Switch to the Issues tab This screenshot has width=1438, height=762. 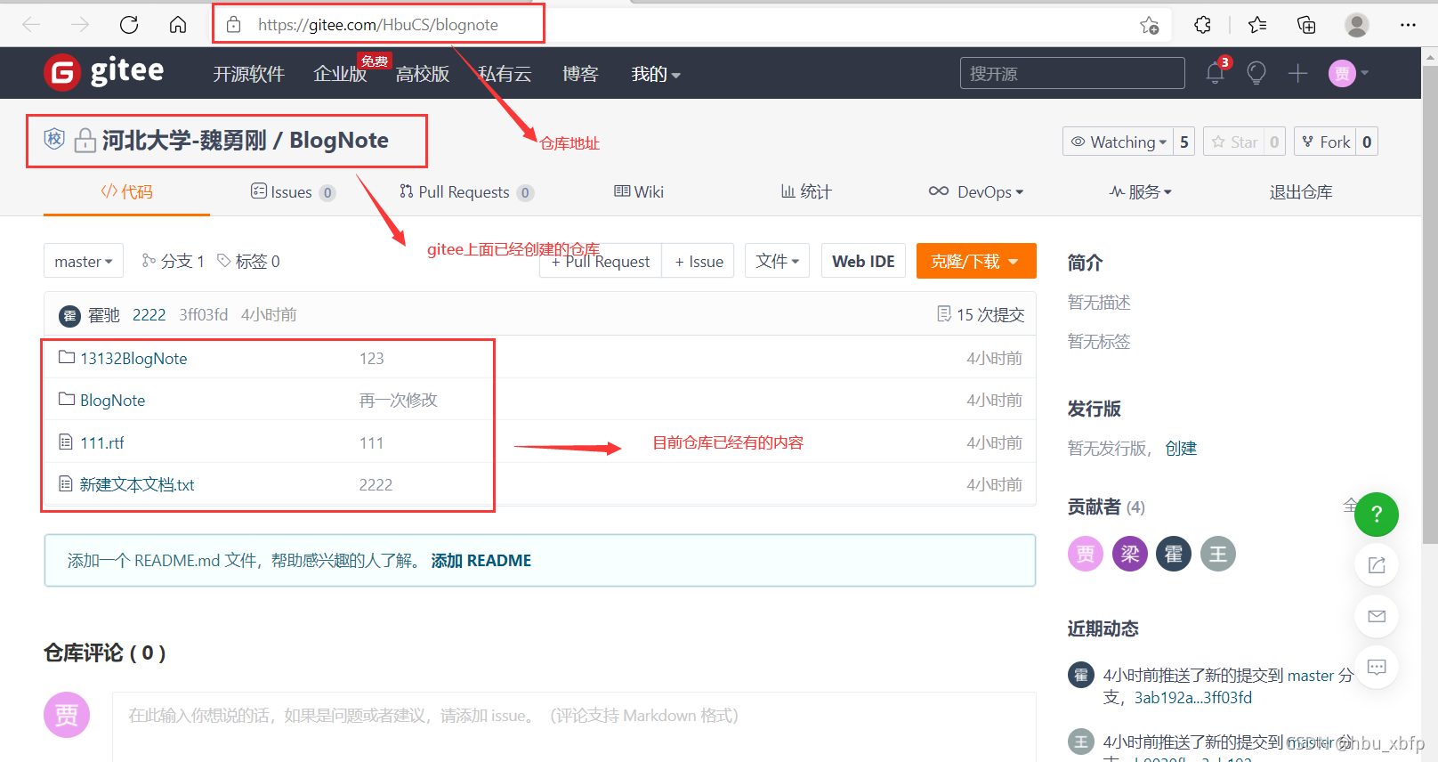(x=293, y=191)
